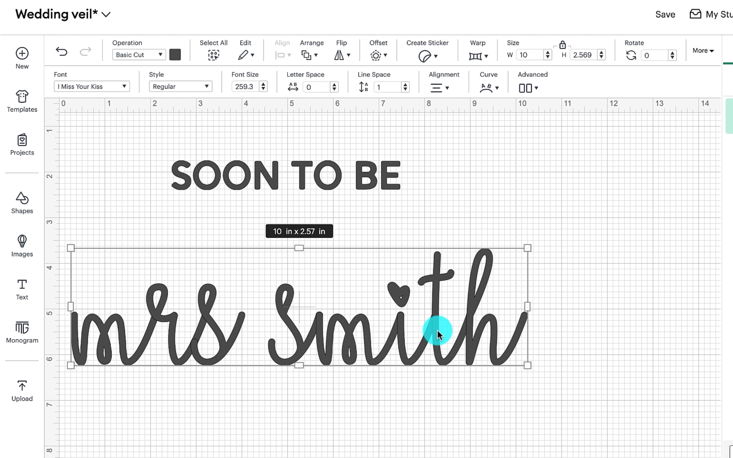Expand the Font dropdown
The height and width of the screenshot is (458, 733).
92,86
